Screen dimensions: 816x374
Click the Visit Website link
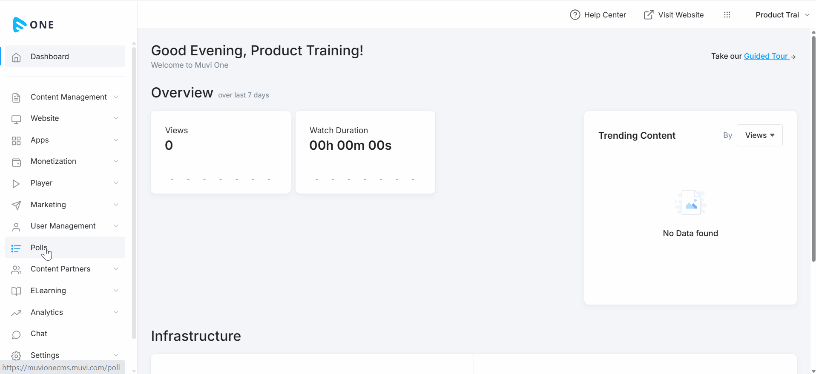[674, 15]
